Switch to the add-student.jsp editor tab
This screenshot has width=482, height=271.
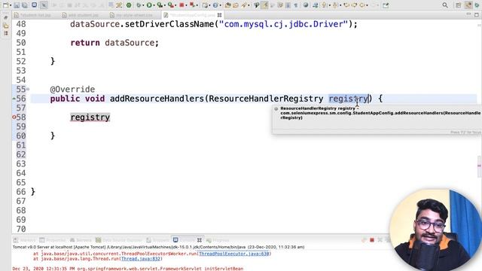(x=81, y=15)
